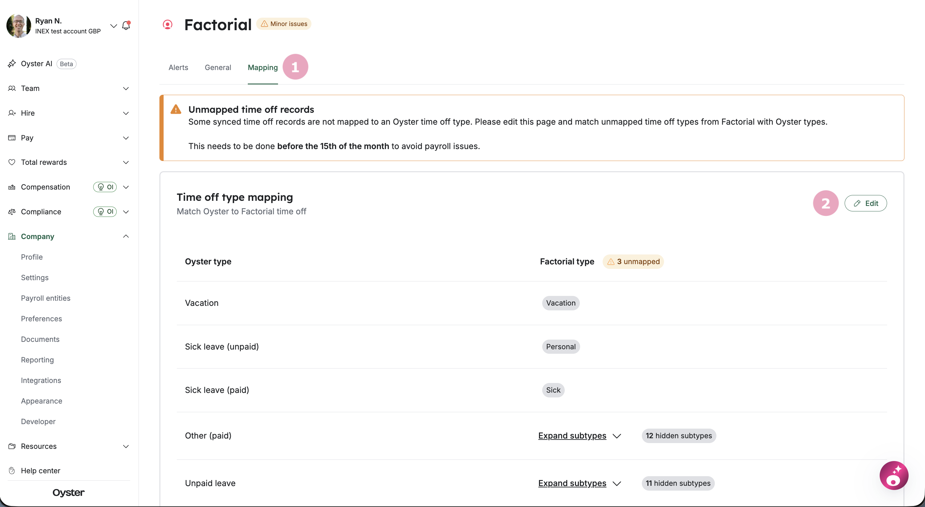Click the 12 hidden subtypes badge
Image resolution: width=925 pixels, height=507 pixels.
[x=679, y=436]
